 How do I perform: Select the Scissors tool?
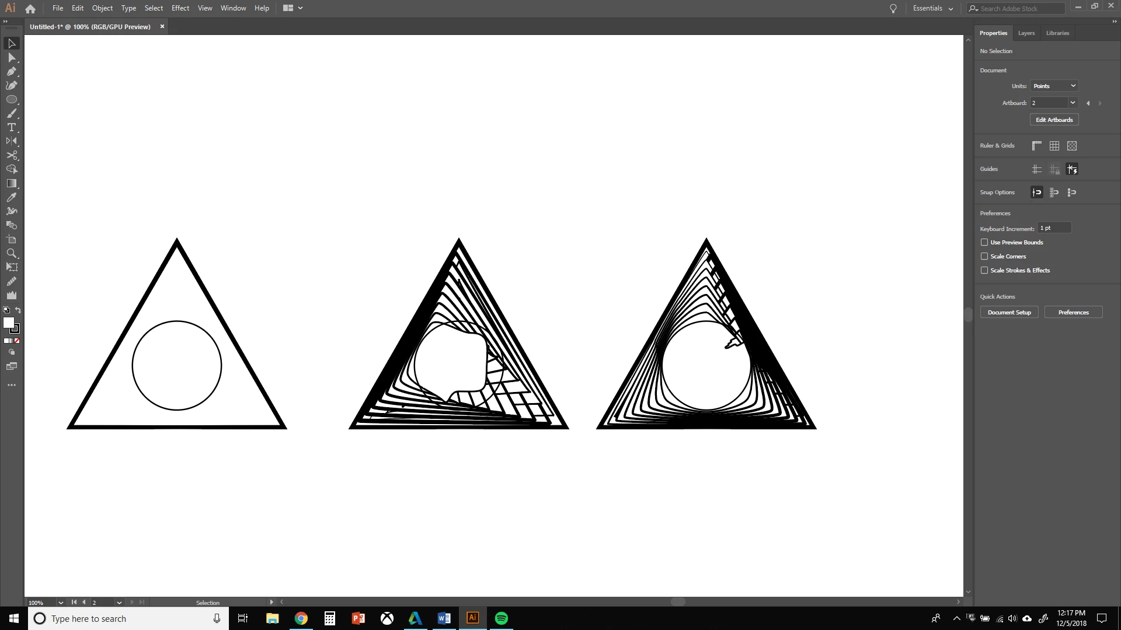pyautogui.click(x=11, y=156)
